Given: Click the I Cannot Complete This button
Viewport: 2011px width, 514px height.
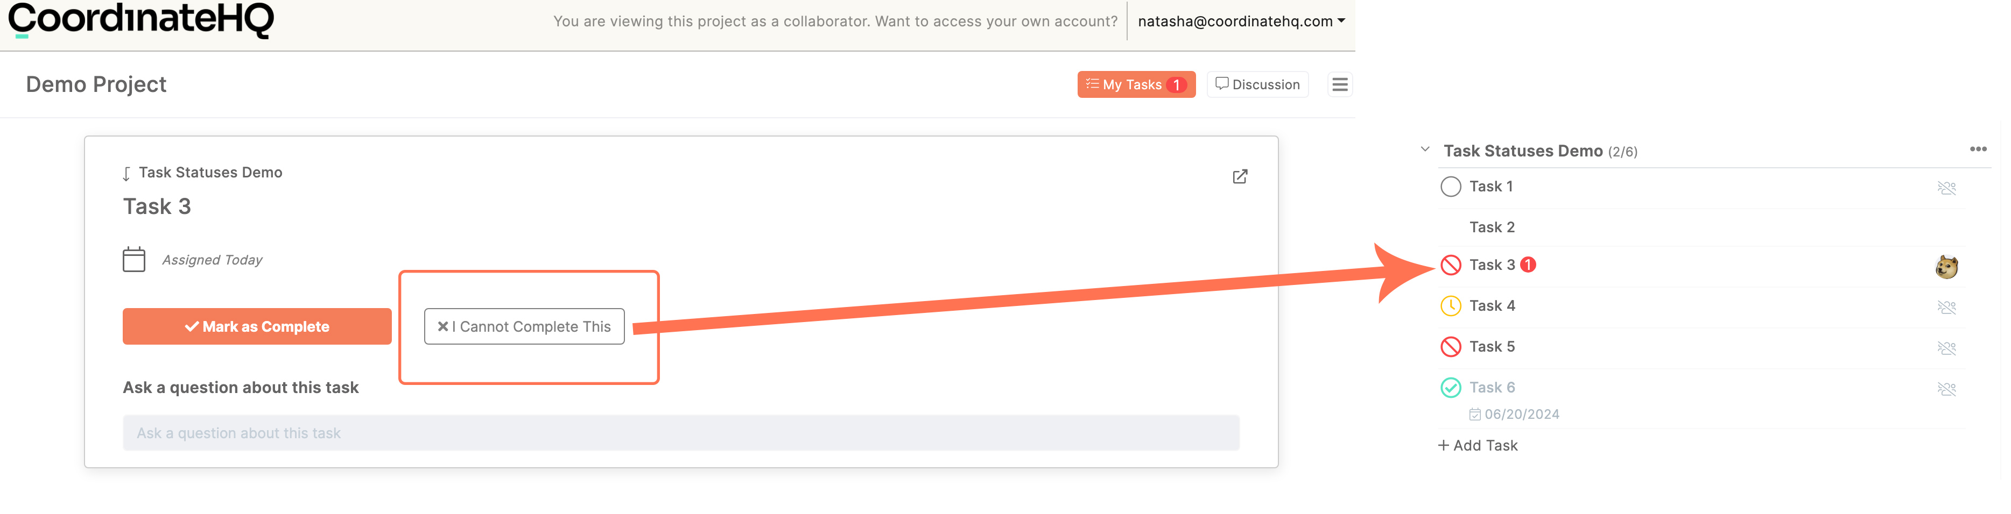Looking at the screenshot, I should (524, 326).
